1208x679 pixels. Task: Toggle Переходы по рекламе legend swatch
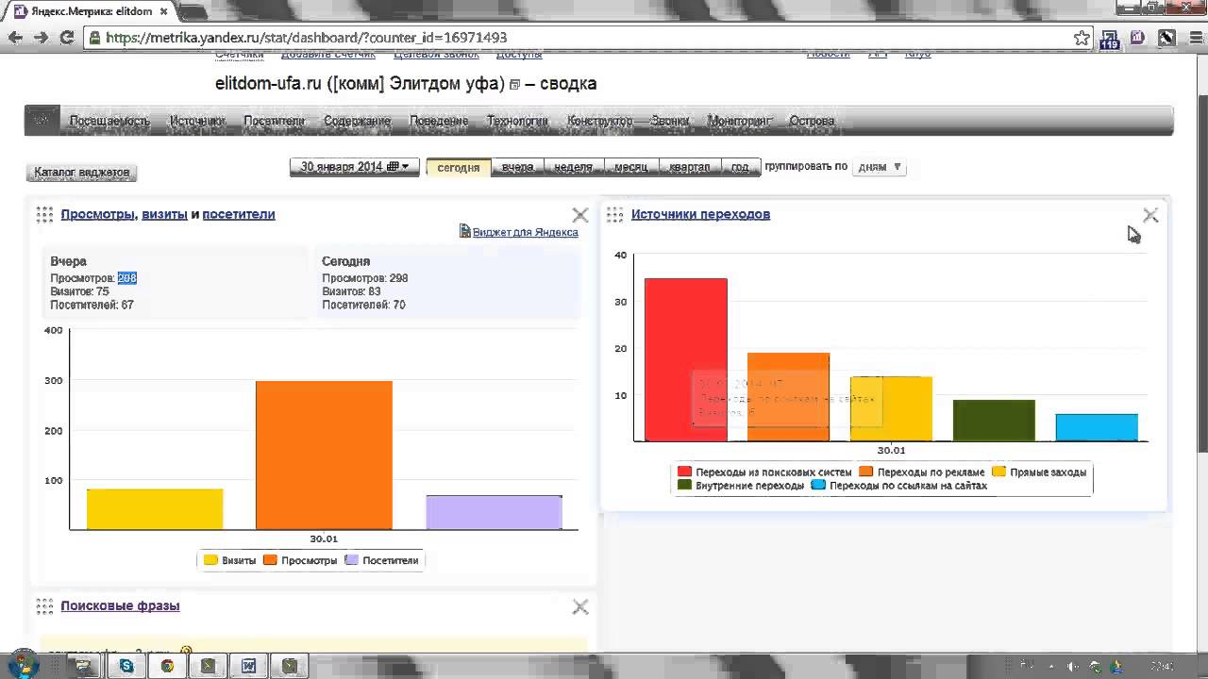pyautogui.click(x=866, y=472)
